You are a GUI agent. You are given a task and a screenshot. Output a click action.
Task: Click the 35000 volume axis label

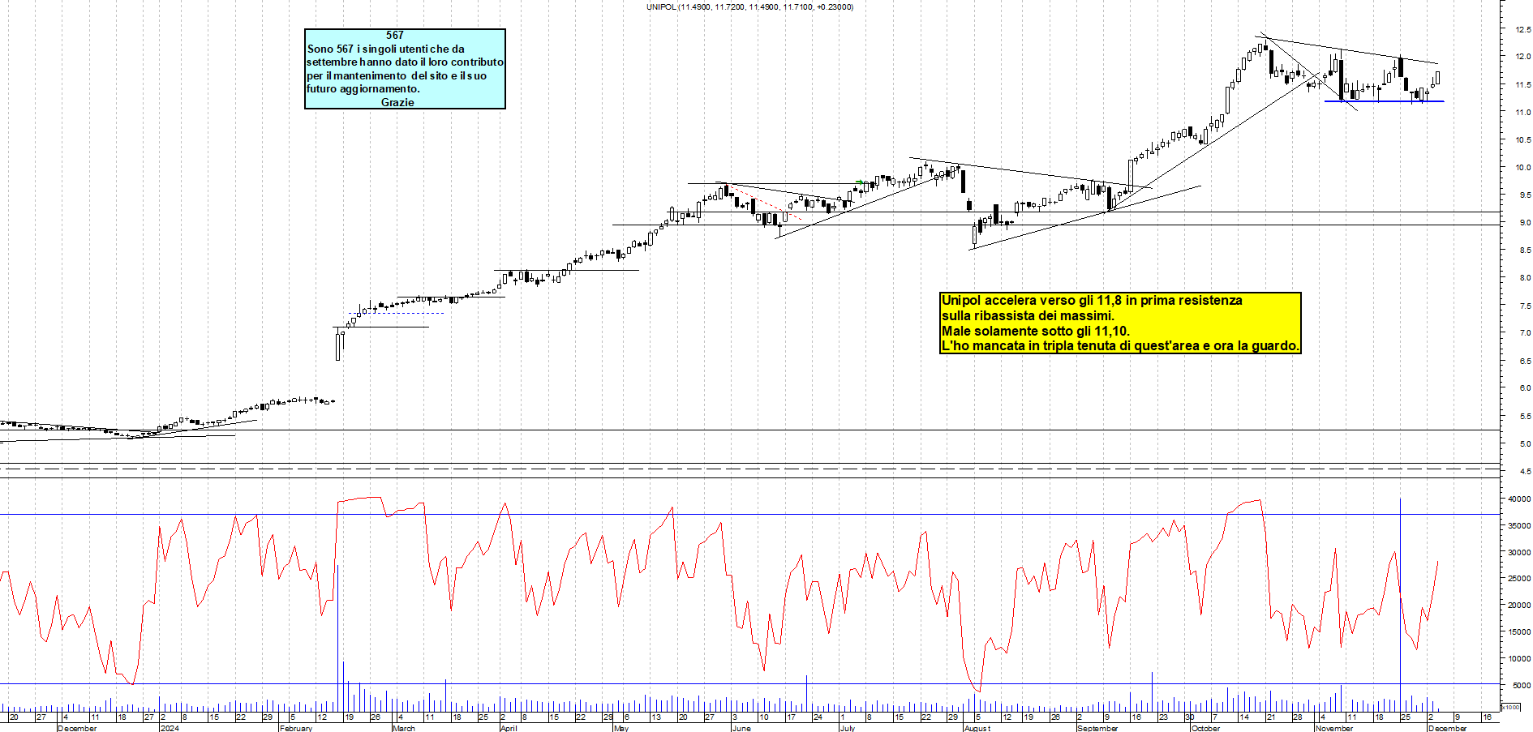pos(1519,526)
